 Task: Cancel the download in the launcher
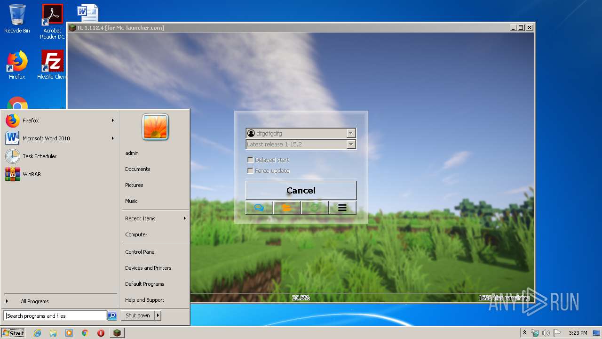(x=301, y=191)
